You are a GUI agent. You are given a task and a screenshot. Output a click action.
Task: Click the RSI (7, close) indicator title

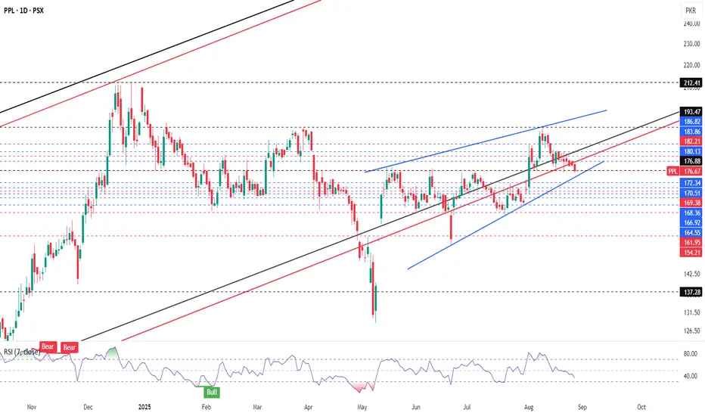tap(22, 352)
